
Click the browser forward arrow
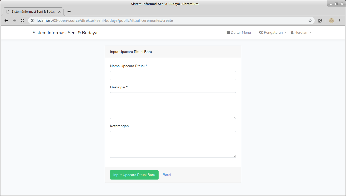[14, 21]
